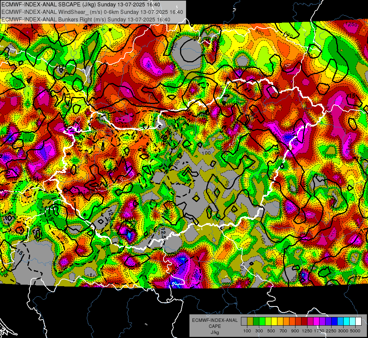The height and width of the screenshot is (338, 368).
Task: Click the CAPE label in the legend
Action: tap(215, 326)
